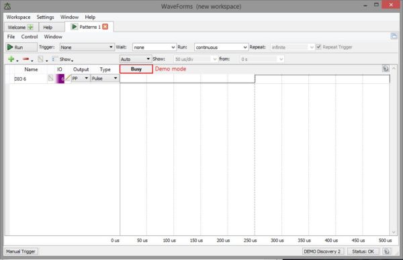Open the Repeat dropdown showing infinite
The width and height of the screenshot is (403, 260).
point(292,47)
